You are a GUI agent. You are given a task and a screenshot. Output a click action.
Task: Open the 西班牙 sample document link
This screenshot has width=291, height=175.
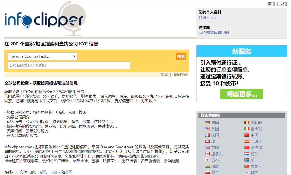(55, 172)
